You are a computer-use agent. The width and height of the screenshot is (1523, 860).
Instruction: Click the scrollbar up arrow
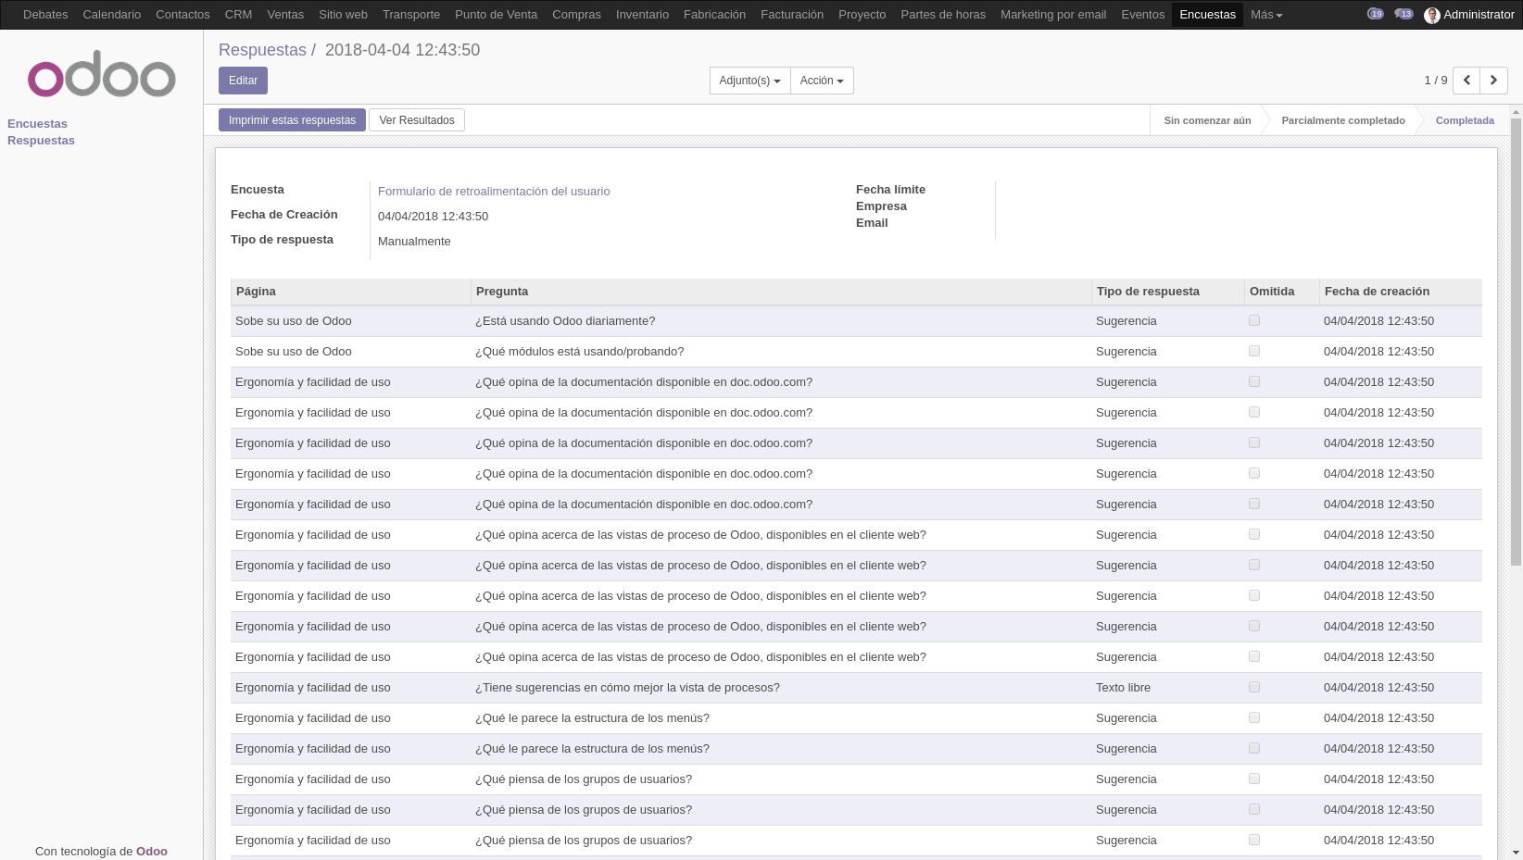(x=1516, y=112)
